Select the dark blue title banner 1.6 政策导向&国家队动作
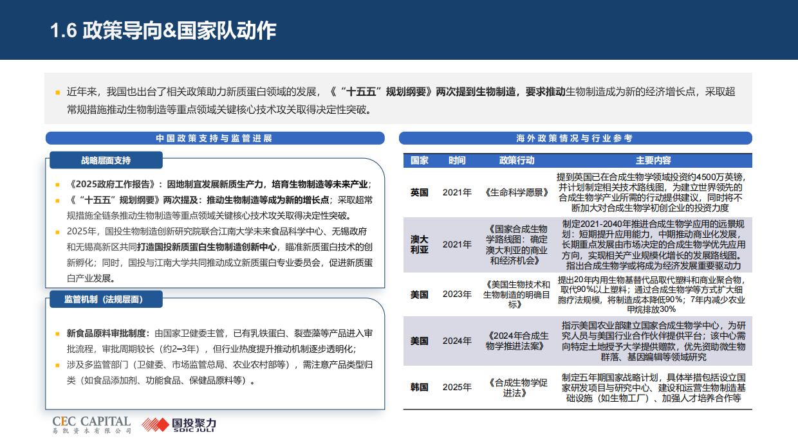 [x=163, y=30]
